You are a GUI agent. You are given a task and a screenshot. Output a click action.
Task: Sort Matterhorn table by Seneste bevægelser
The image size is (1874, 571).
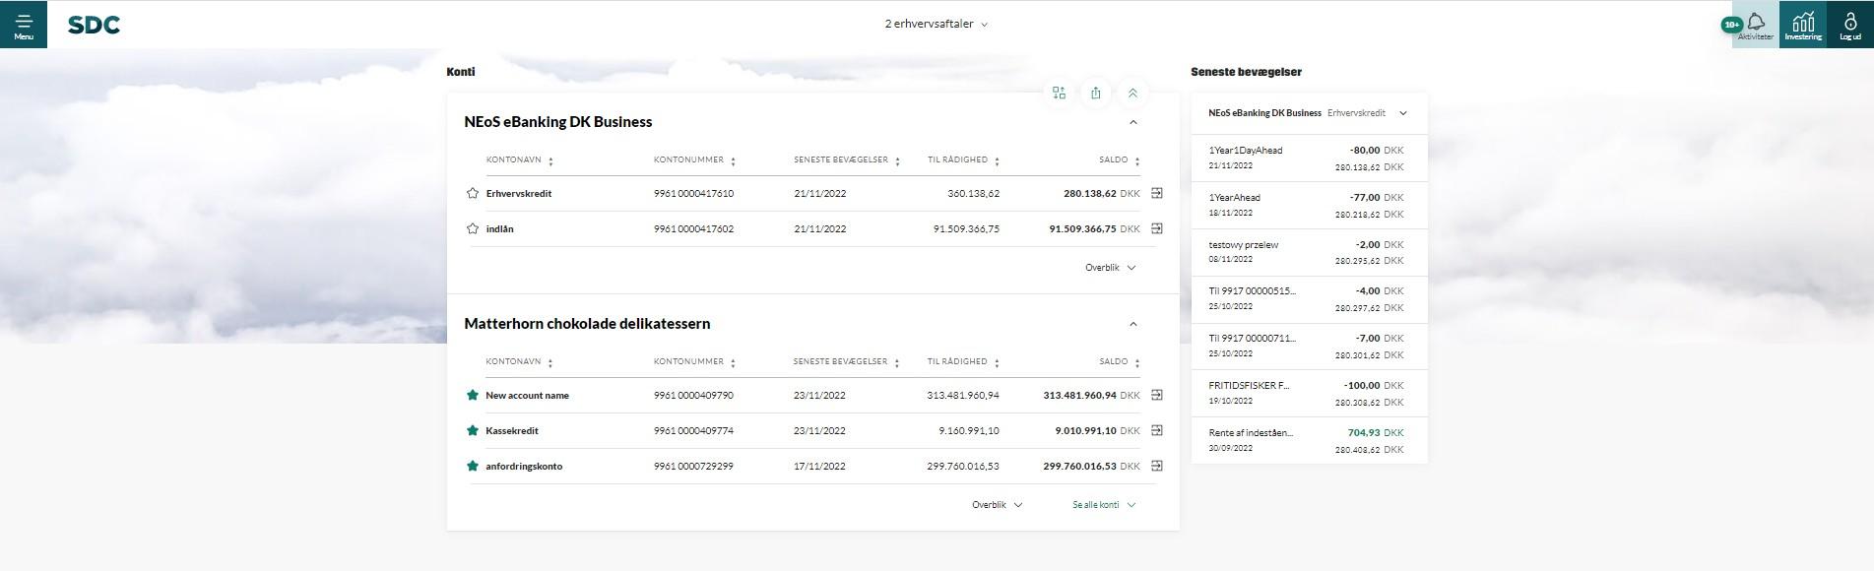pos(847,361)
